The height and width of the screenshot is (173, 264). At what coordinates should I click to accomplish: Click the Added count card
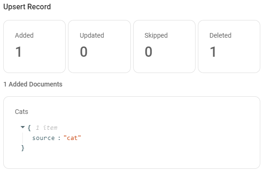coord(34,47)
